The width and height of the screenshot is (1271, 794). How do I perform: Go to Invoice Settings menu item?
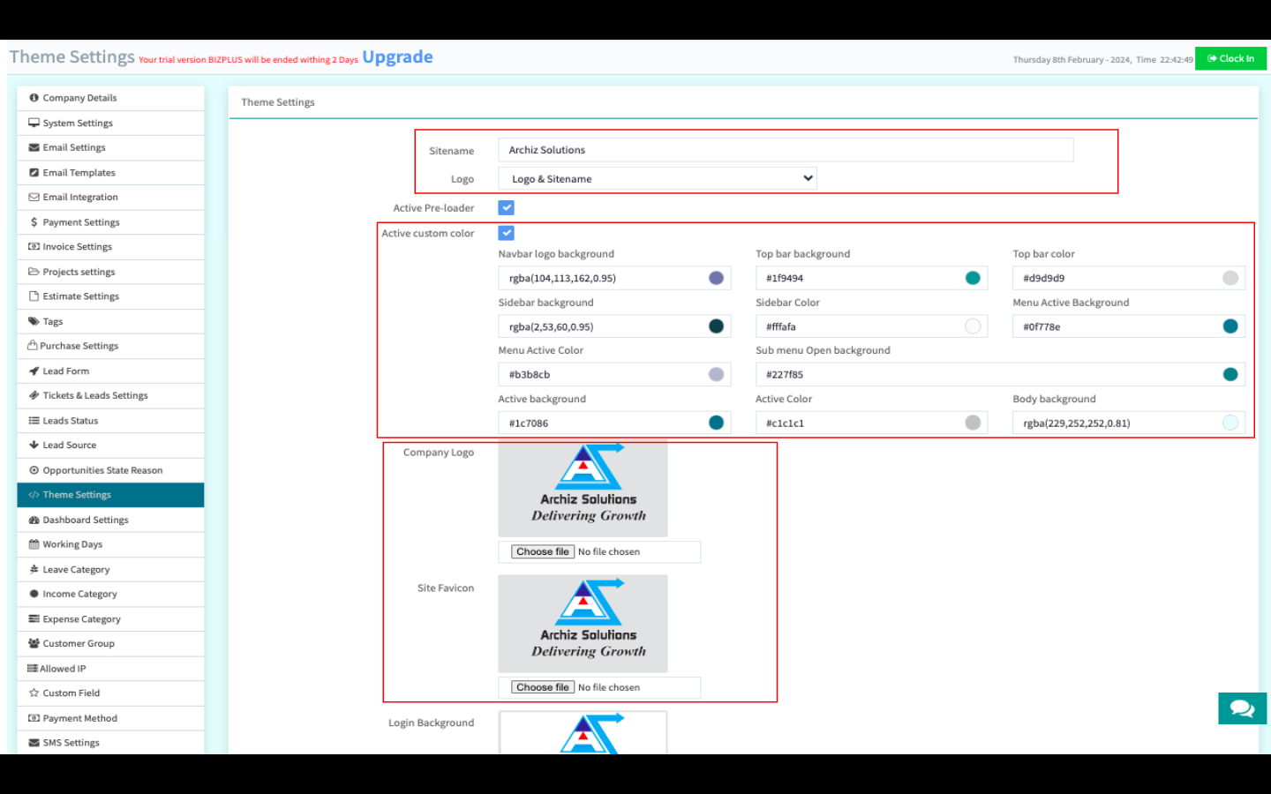[x=77, y=247]
